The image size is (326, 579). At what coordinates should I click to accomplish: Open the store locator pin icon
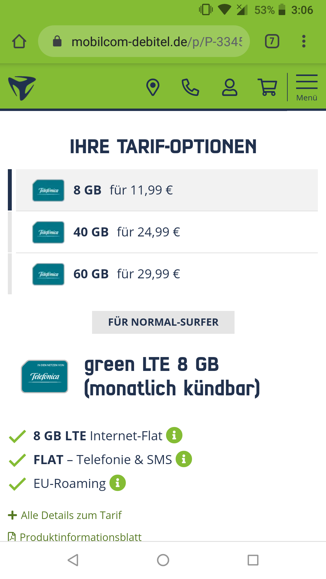(153, 87)
